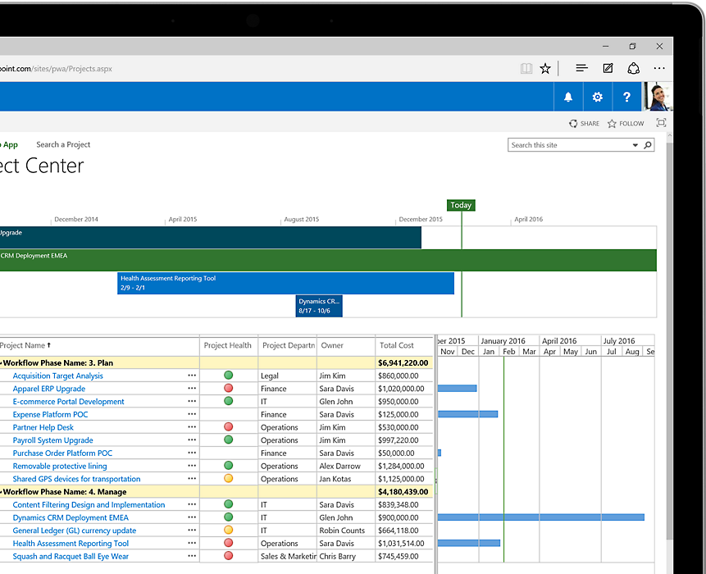Image resolution: width=706 pixels, height=574 pixels.
Task: Collapse the Workflow Phase 3. Plan group
Action: 2,362
